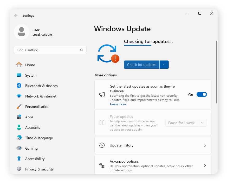227x183 pixels.
Task: Click the Personalisation paintbrush icon
Action: pyautogui.click(x=19, y=107)
